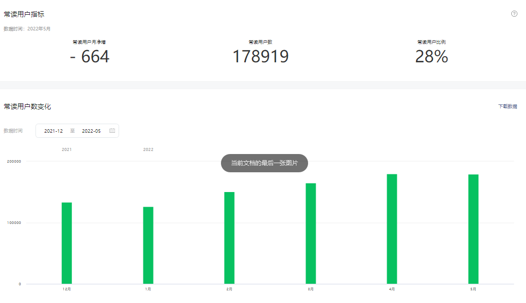Click the 2022 year label above chart
The width and height of the screenshot is (526, 303).
tap(148, 149)
